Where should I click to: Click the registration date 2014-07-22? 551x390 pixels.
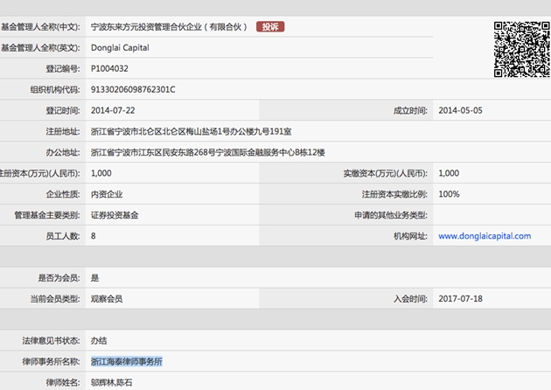click(x=113, y=110)
